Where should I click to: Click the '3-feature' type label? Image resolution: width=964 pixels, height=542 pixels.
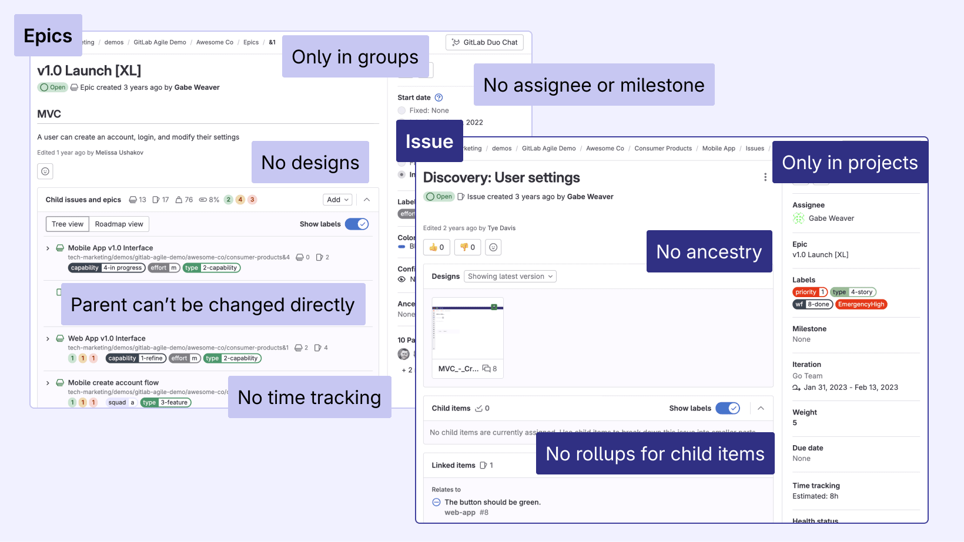(166, 403)
